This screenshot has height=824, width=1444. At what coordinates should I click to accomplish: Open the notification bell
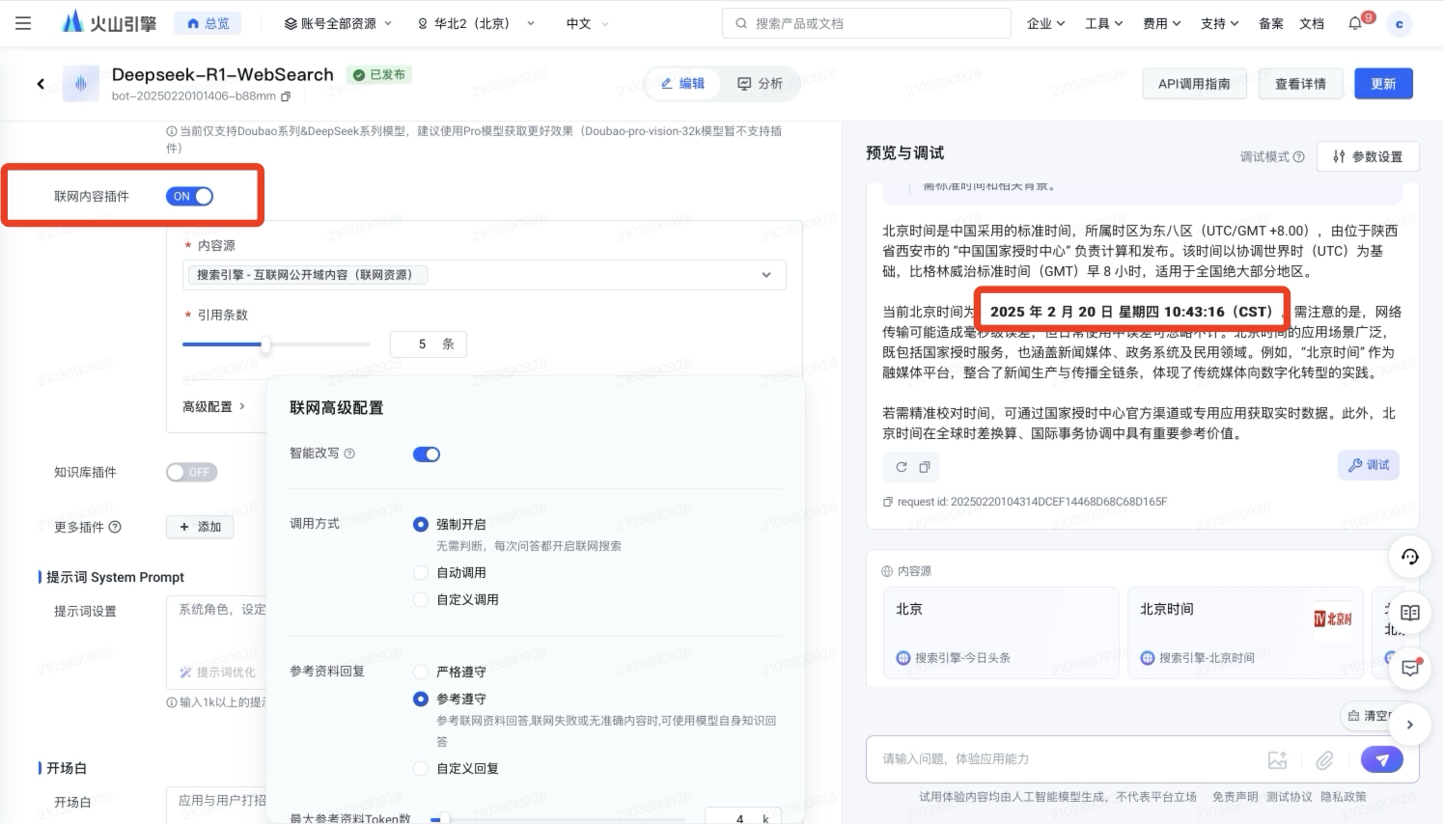1355,23
